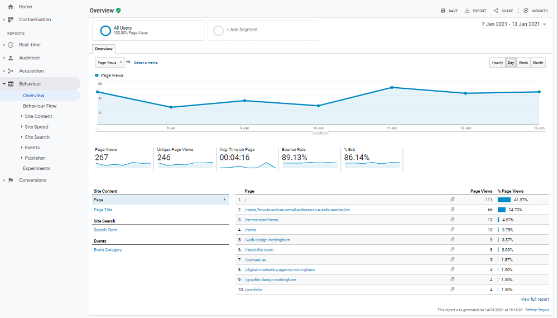Click the Save disk icon

click(443, 11)
